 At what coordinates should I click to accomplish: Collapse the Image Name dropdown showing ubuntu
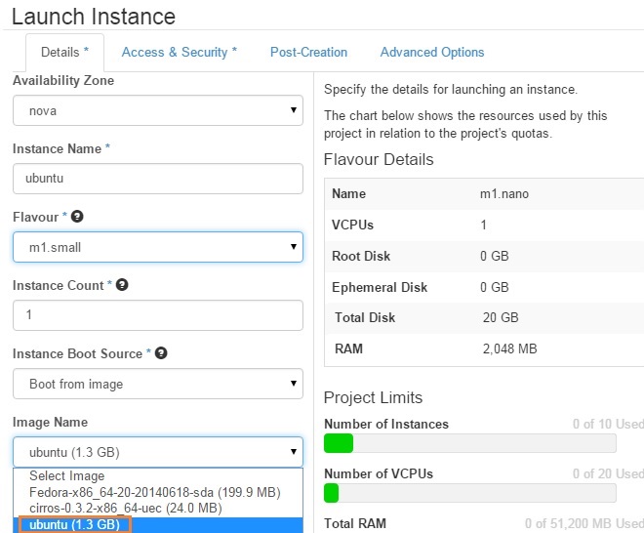click(158, 452)
